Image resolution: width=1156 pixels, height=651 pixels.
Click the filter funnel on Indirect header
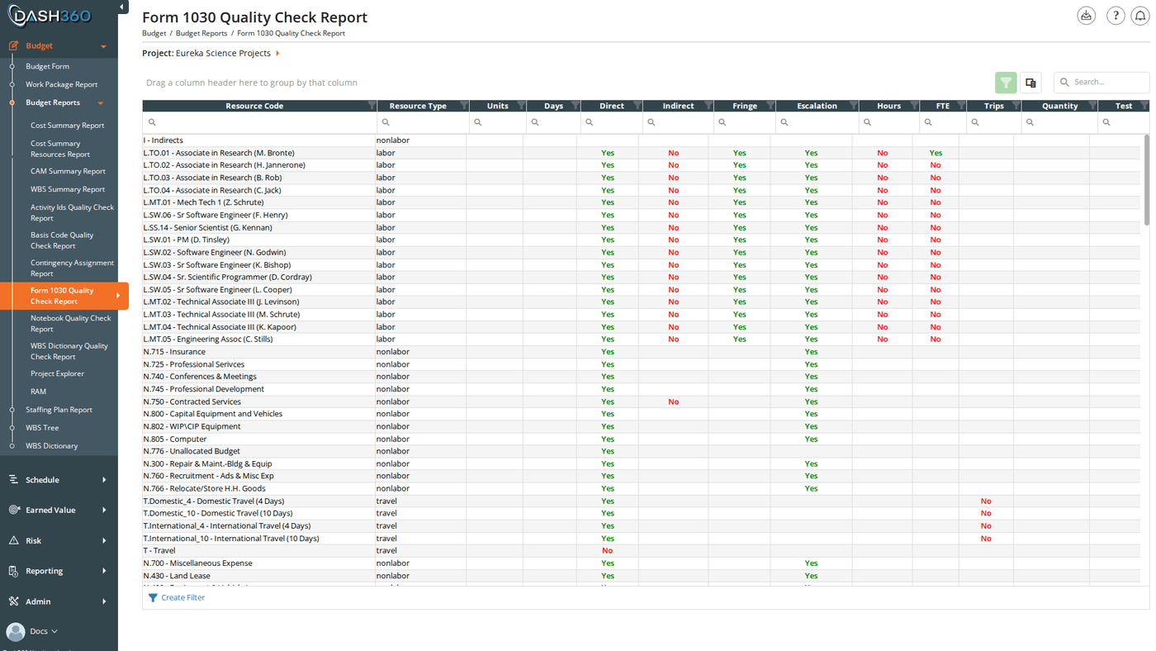pos(708,106)
